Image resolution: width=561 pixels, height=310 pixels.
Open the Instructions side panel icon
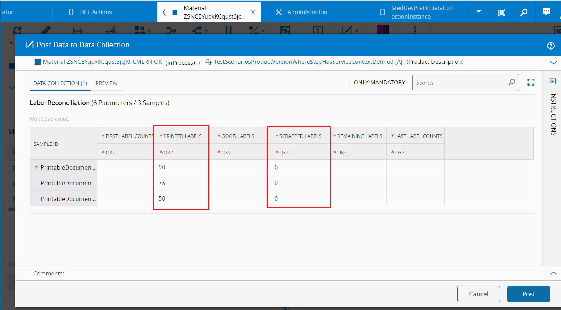553,82
